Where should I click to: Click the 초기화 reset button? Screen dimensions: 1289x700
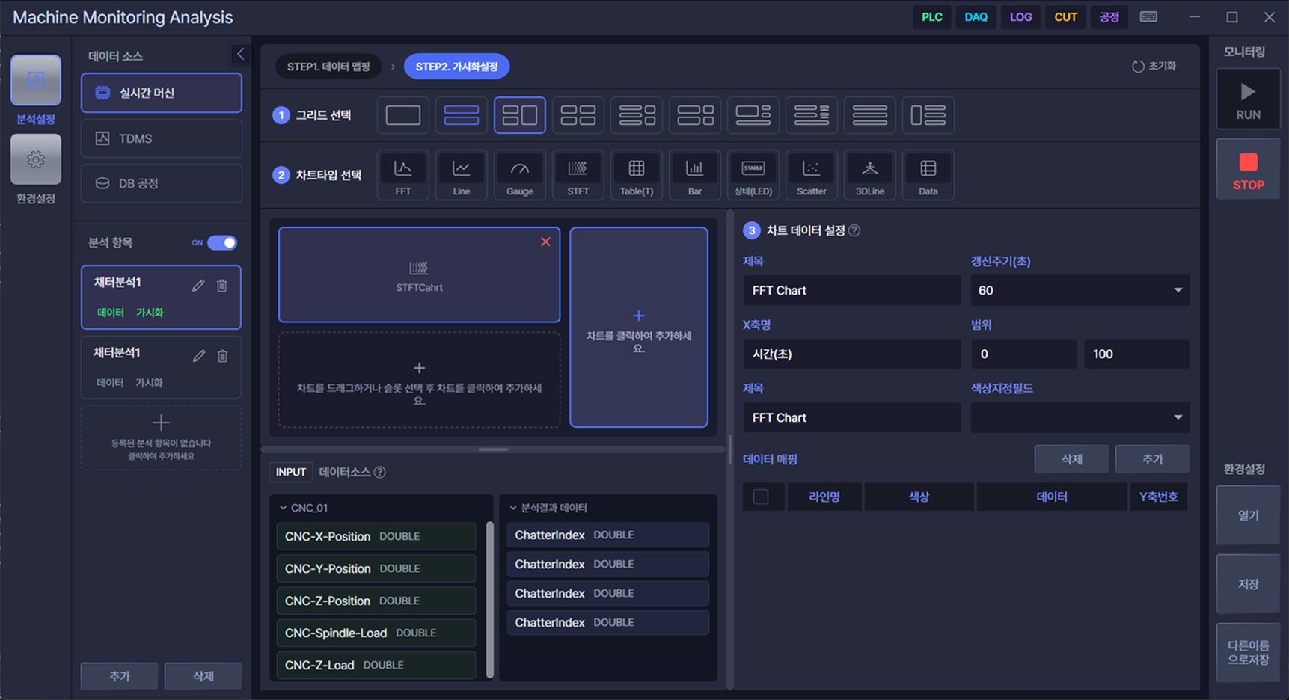pyautogui.click(x=1154, y=67)
